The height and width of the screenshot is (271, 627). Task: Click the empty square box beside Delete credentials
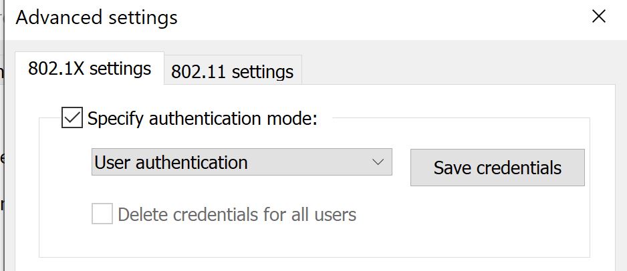[102, 214]
